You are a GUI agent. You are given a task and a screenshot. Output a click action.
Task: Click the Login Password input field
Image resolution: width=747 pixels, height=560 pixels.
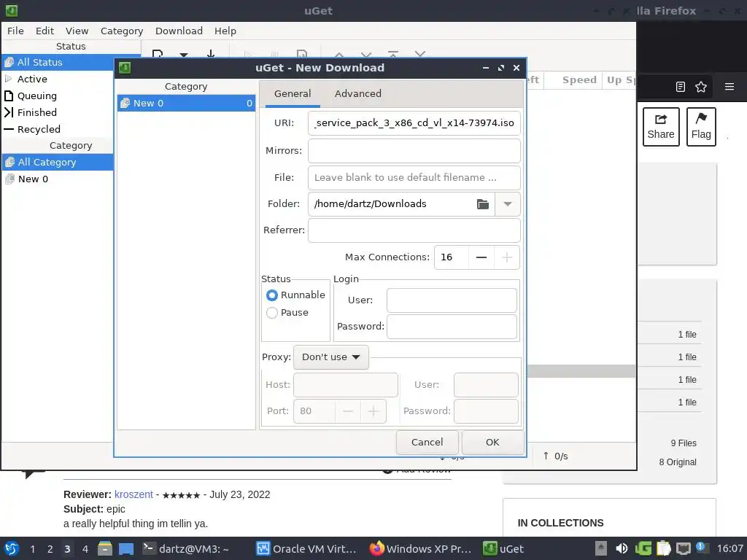click(452, 327)
